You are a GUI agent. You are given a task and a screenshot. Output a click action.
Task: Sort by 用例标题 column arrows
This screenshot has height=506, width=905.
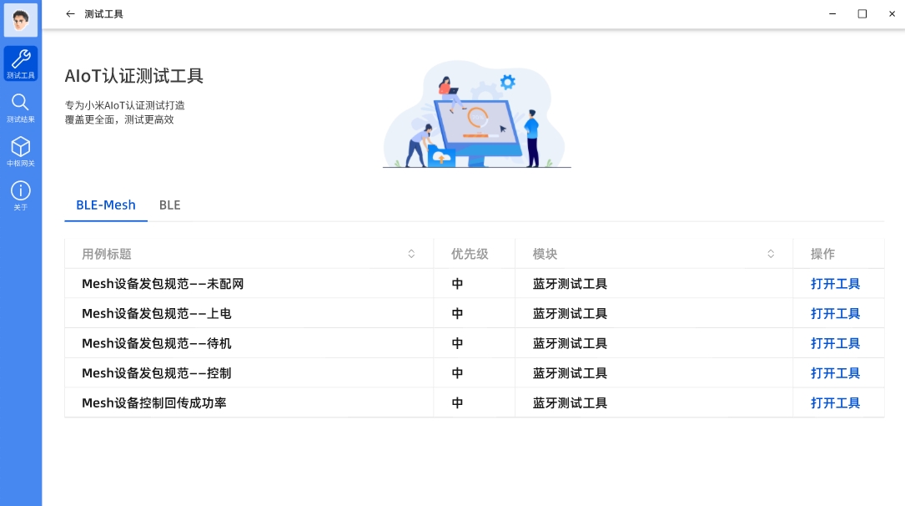point(411,254)
